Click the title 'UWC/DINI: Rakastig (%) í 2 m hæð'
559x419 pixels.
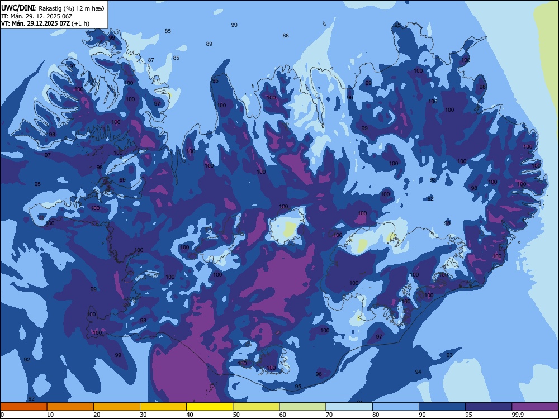point(53,8)
